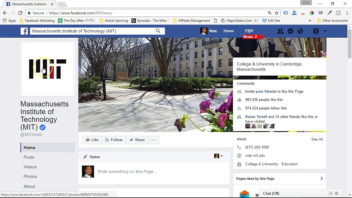Open MajorGeeks.Com bookmark
The width and height of the screenshot is (352, 198).
click(240, 21)
